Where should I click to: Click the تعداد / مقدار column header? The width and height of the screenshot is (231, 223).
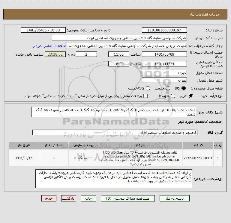[53, 145]
